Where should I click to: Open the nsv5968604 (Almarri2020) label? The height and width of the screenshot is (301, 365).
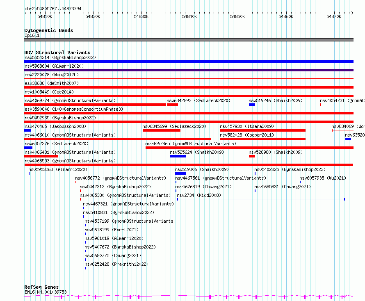click(x=54, y=66)
